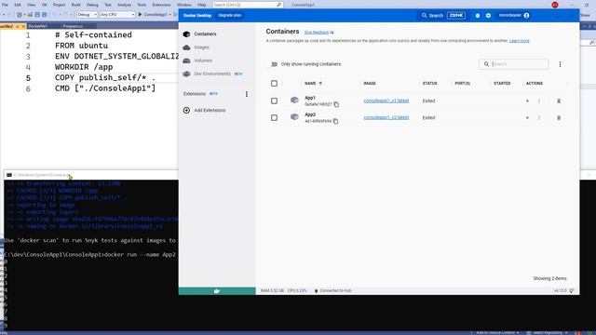This screenshot has width=596, height=335.
Task: Sort containers by the NAME column
Action: (x=313, y=84)
